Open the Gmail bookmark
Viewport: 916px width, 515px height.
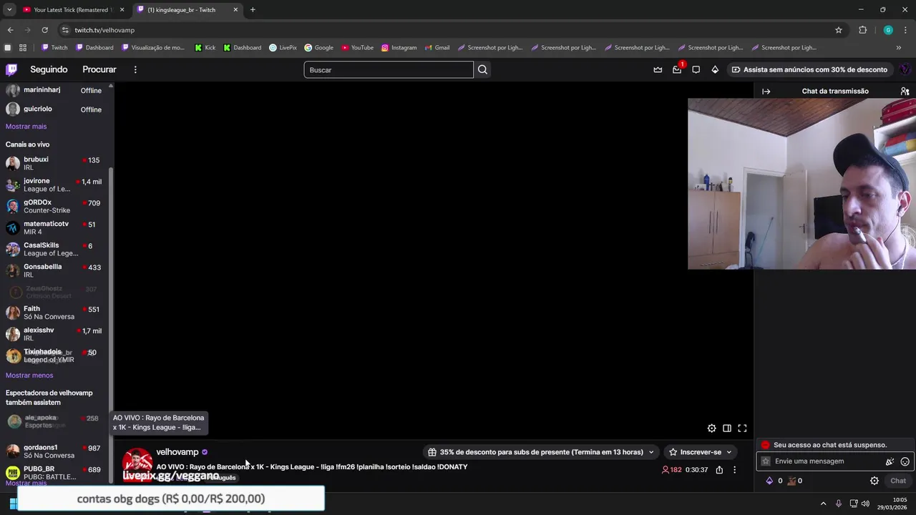[x=437, y=48]
